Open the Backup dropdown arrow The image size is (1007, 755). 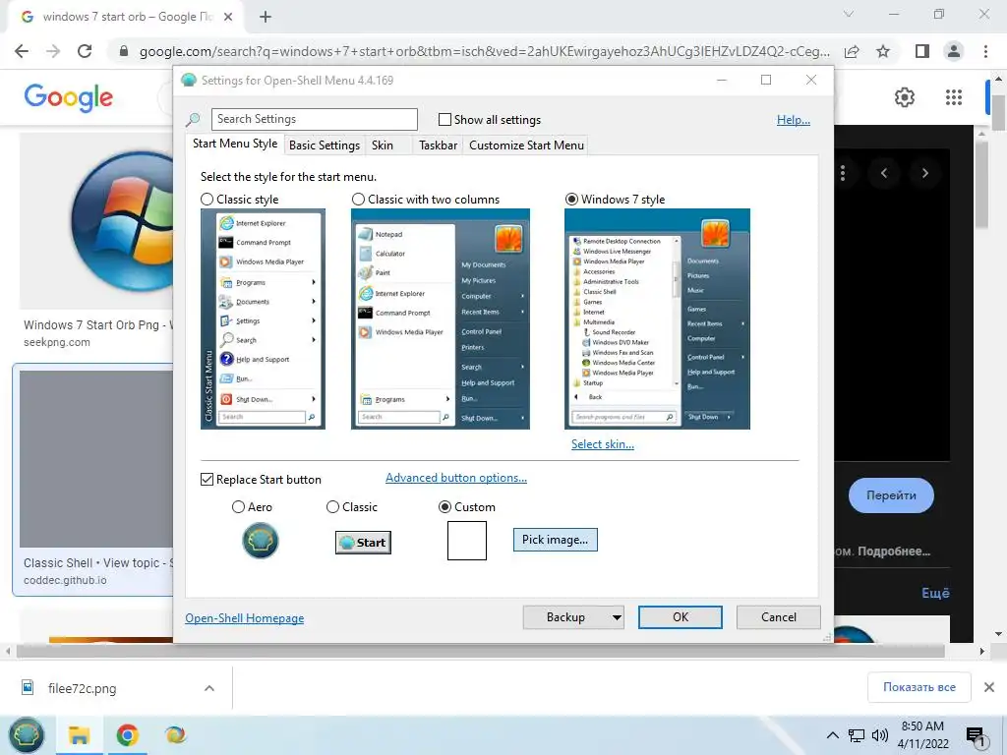[617, 617]
